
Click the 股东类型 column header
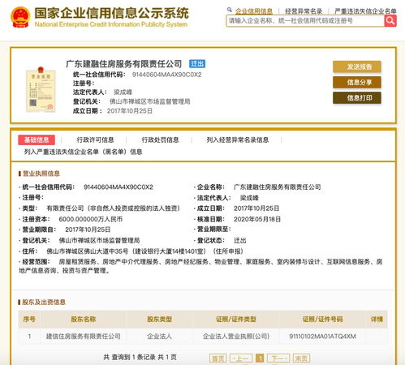159,320
